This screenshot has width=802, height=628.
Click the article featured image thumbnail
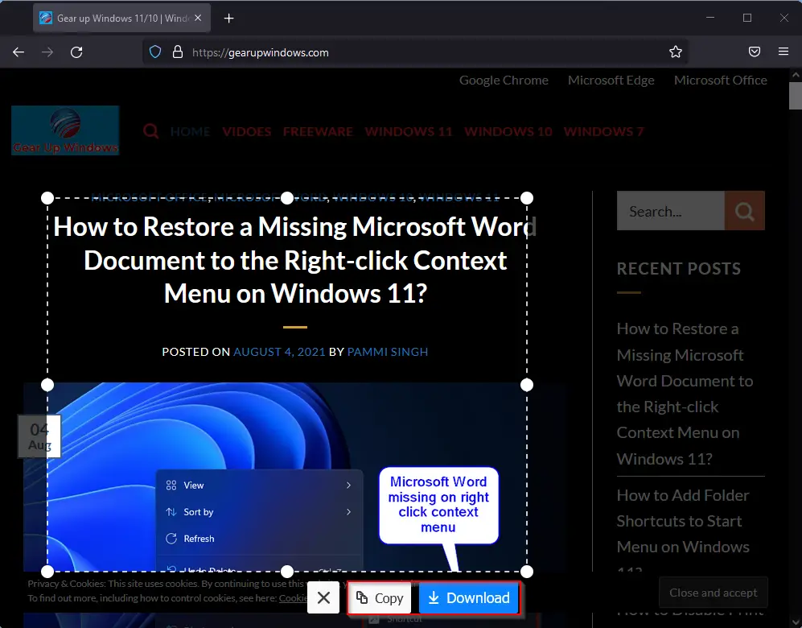pyautogui.click(x=295, y=478)
